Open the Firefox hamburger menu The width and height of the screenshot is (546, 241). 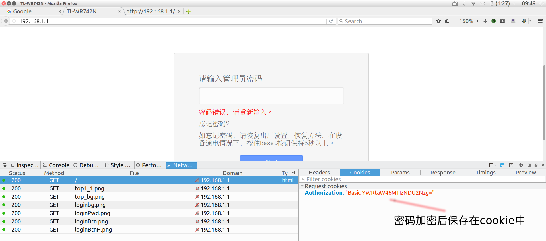click(540, 21)
